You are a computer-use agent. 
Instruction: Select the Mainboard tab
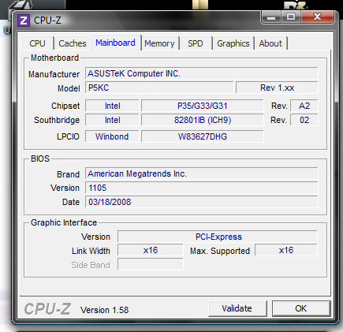(115, 43)
